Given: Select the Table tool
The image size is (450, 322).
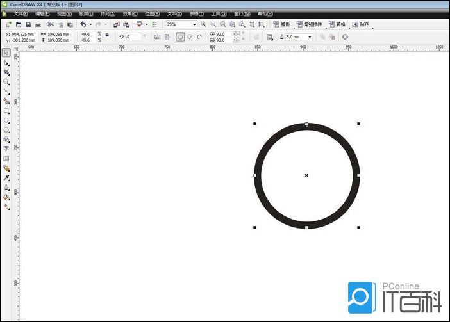Looking at the screenshot, I should [6, 159].
